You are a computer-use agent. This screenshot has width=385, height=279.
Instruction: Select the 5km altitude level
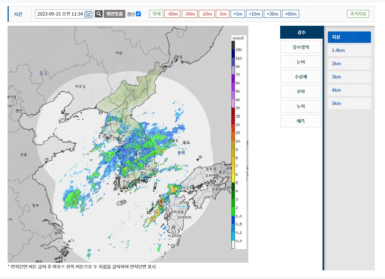tap(349, 103)
